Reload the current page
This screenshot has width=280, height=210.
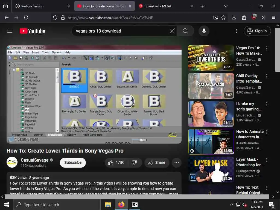pos(26,17)
